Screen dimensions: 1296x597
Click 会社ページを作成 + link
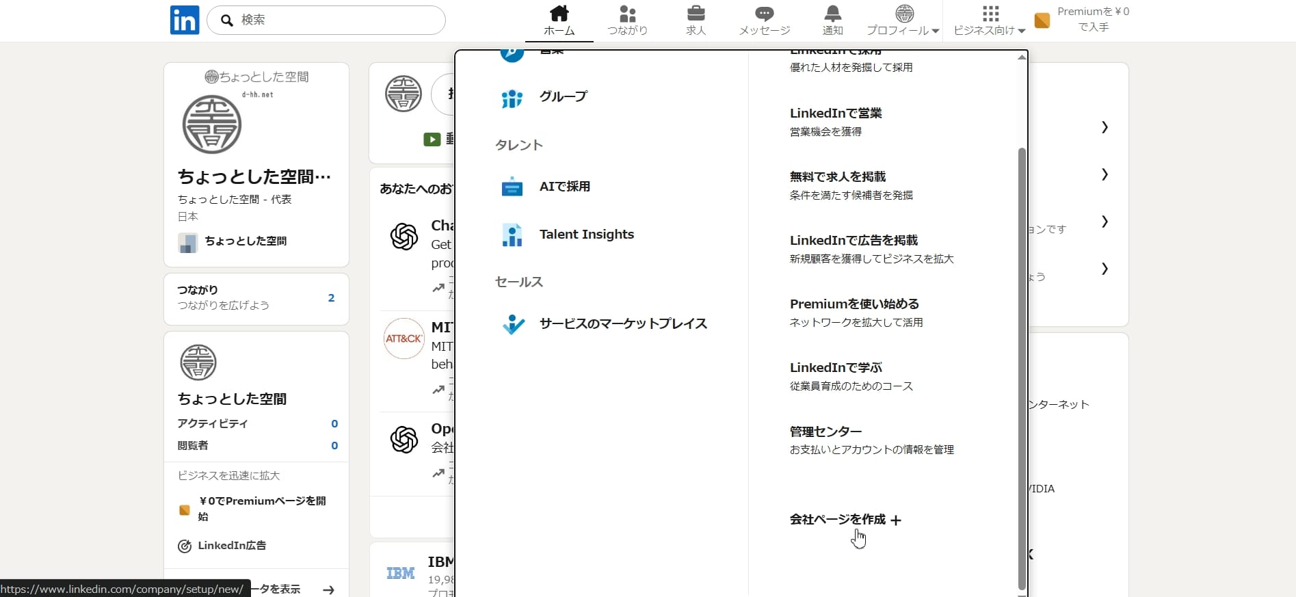coord(845,520)
